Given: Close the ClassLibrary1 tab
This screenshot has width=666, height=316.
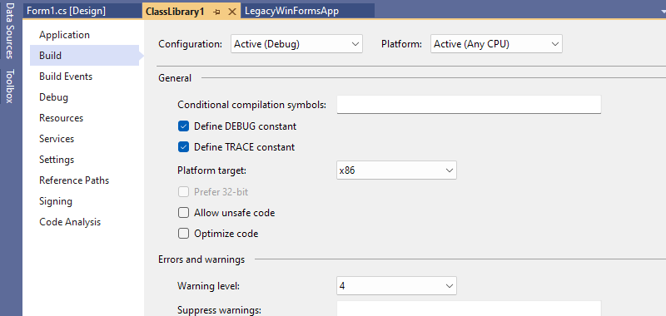Looking at the screenshot, I should [232, 12].
